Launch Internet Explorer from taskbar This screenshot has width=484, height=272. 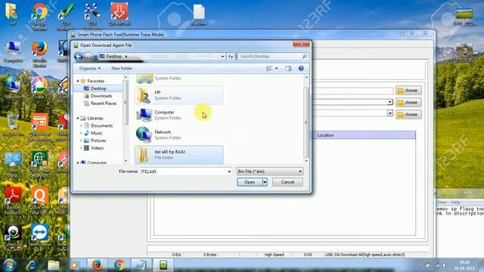[32, 265]
